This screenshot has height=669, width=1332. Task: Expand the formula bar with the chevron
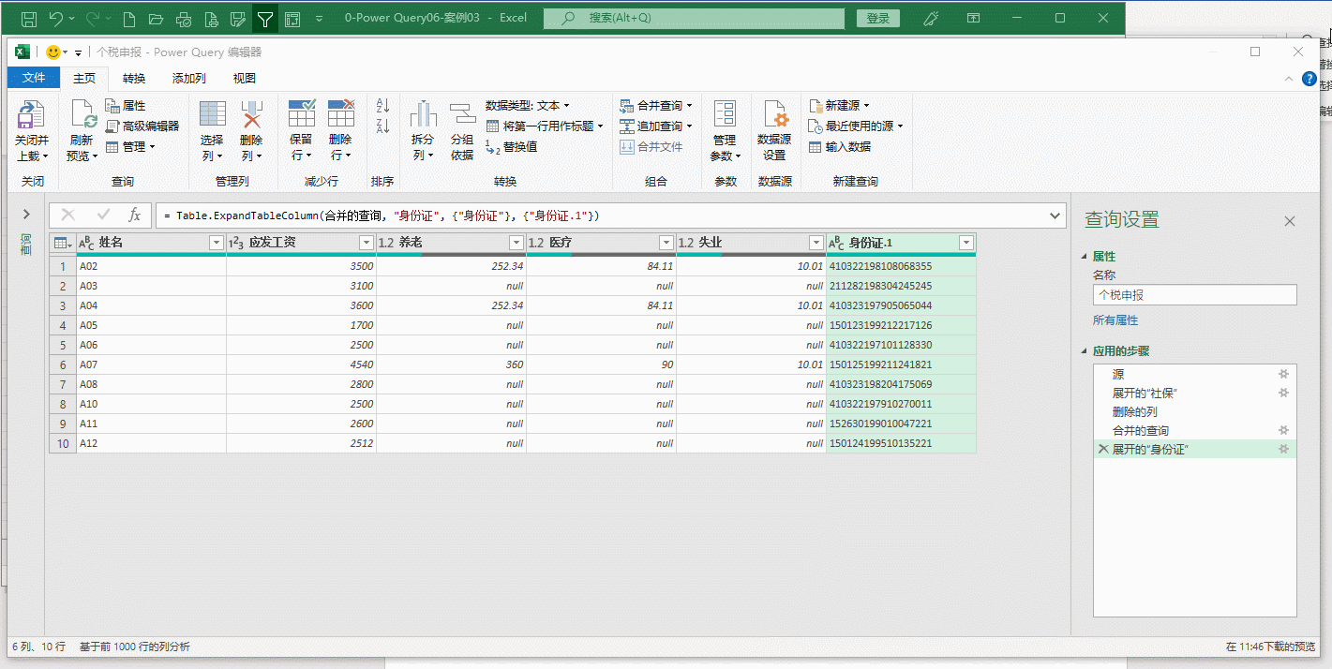(x=1055, y=216)
